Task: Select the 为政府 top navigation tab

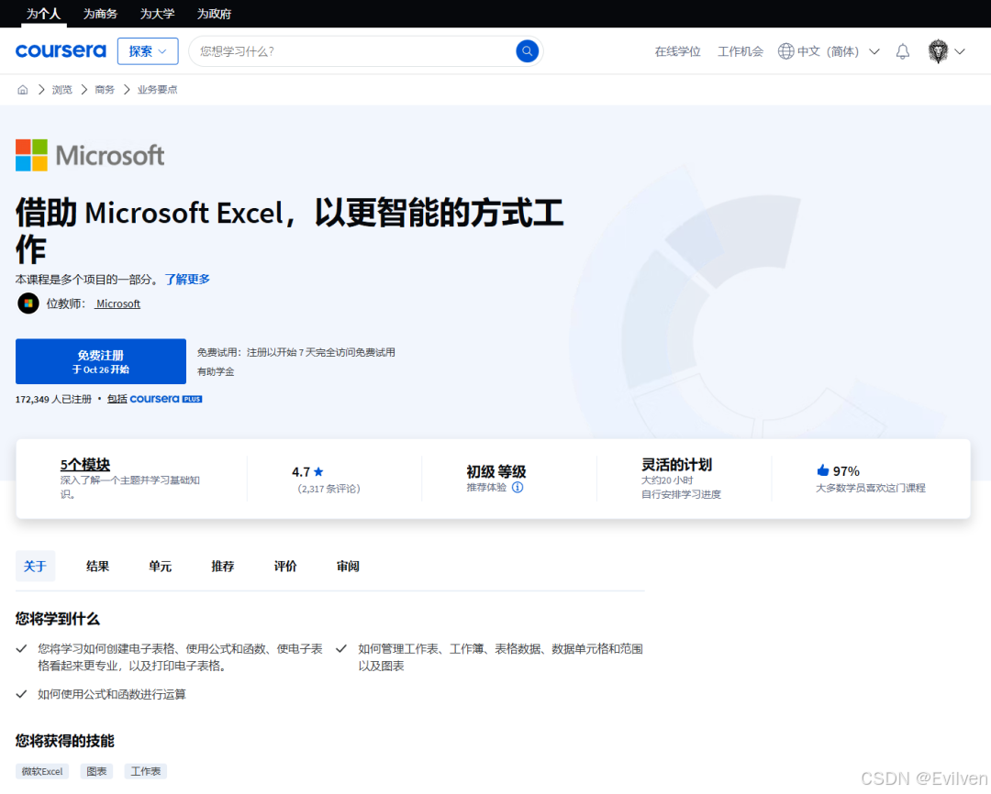Action: pos(214,13)
